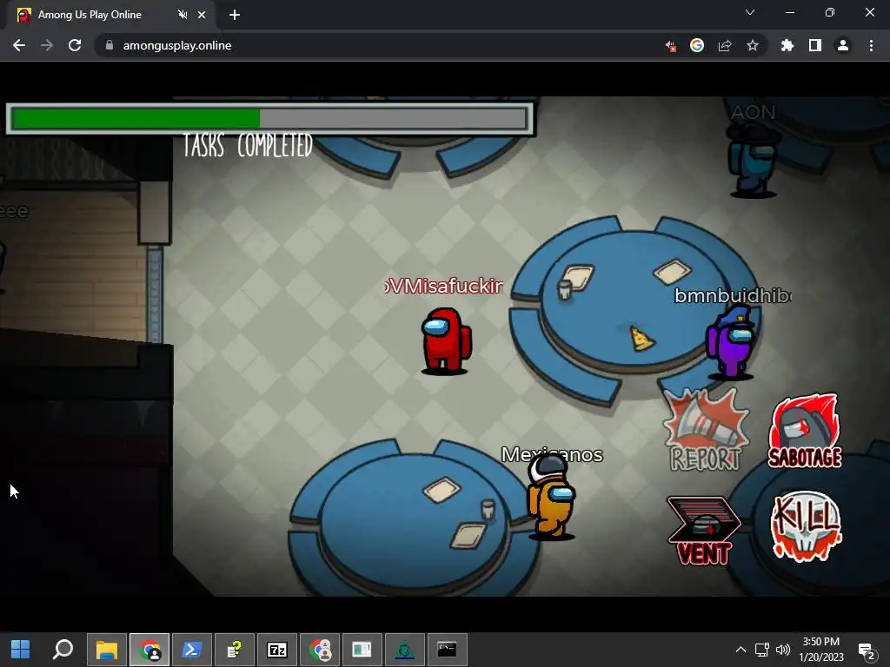This screenshot has height=667, width=890.
Task: Open the green triangle taskbar app
Action: (x=405, y=650)
